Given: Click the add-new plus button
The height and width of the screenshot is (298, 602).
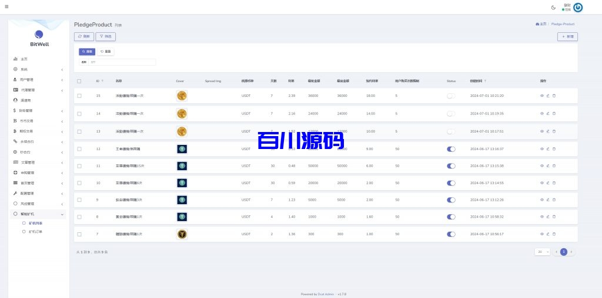Looking at the screenshot, I should 567,37.
